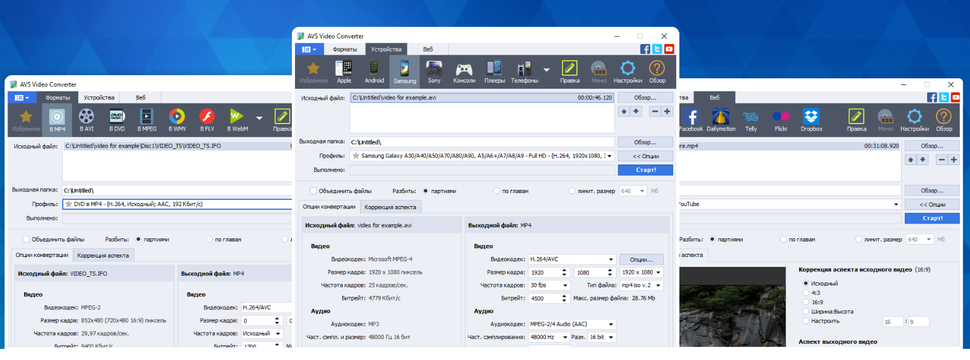The image size is (970, 360).
Task: Open 16 bit size dropdown
Action: point(601,337)
